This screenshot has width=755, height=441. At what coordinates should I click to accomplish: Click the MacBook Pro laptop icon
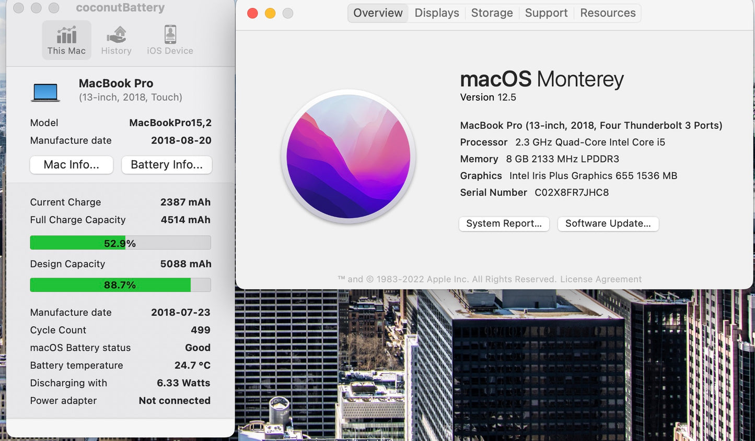tap(45, 92)
